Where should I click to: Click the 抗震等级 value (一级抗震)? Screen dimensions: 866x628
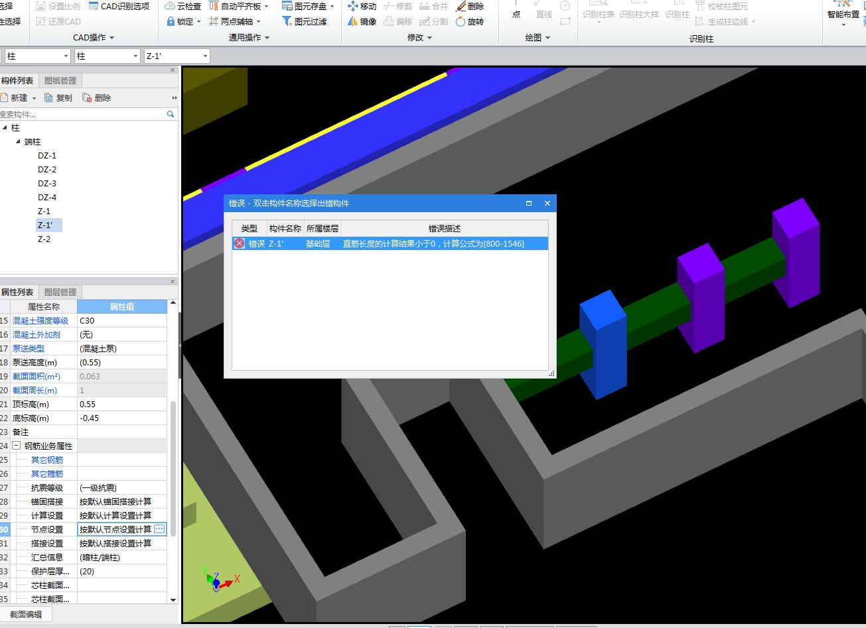122,487
